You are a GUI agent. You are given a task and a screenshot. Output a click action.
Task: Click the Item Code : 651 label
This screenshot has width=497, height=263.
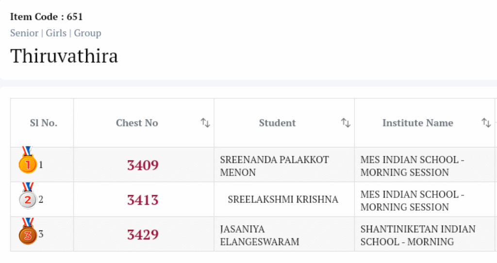(47, 16)
